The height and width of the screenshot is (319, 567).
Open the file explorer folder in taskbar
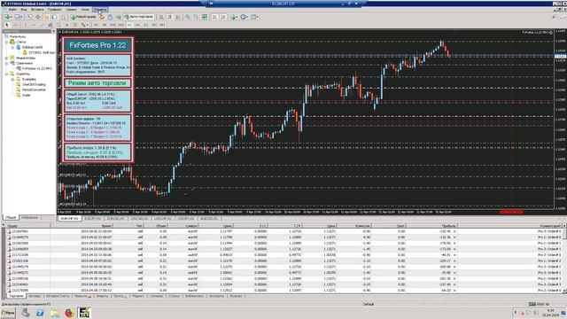click(55, 313)
